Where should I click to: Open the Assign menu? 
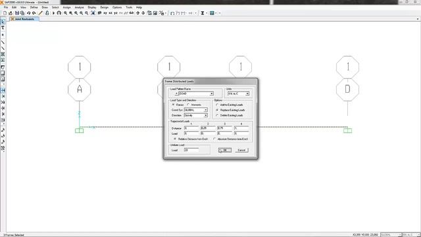click(x=66, y=7)
